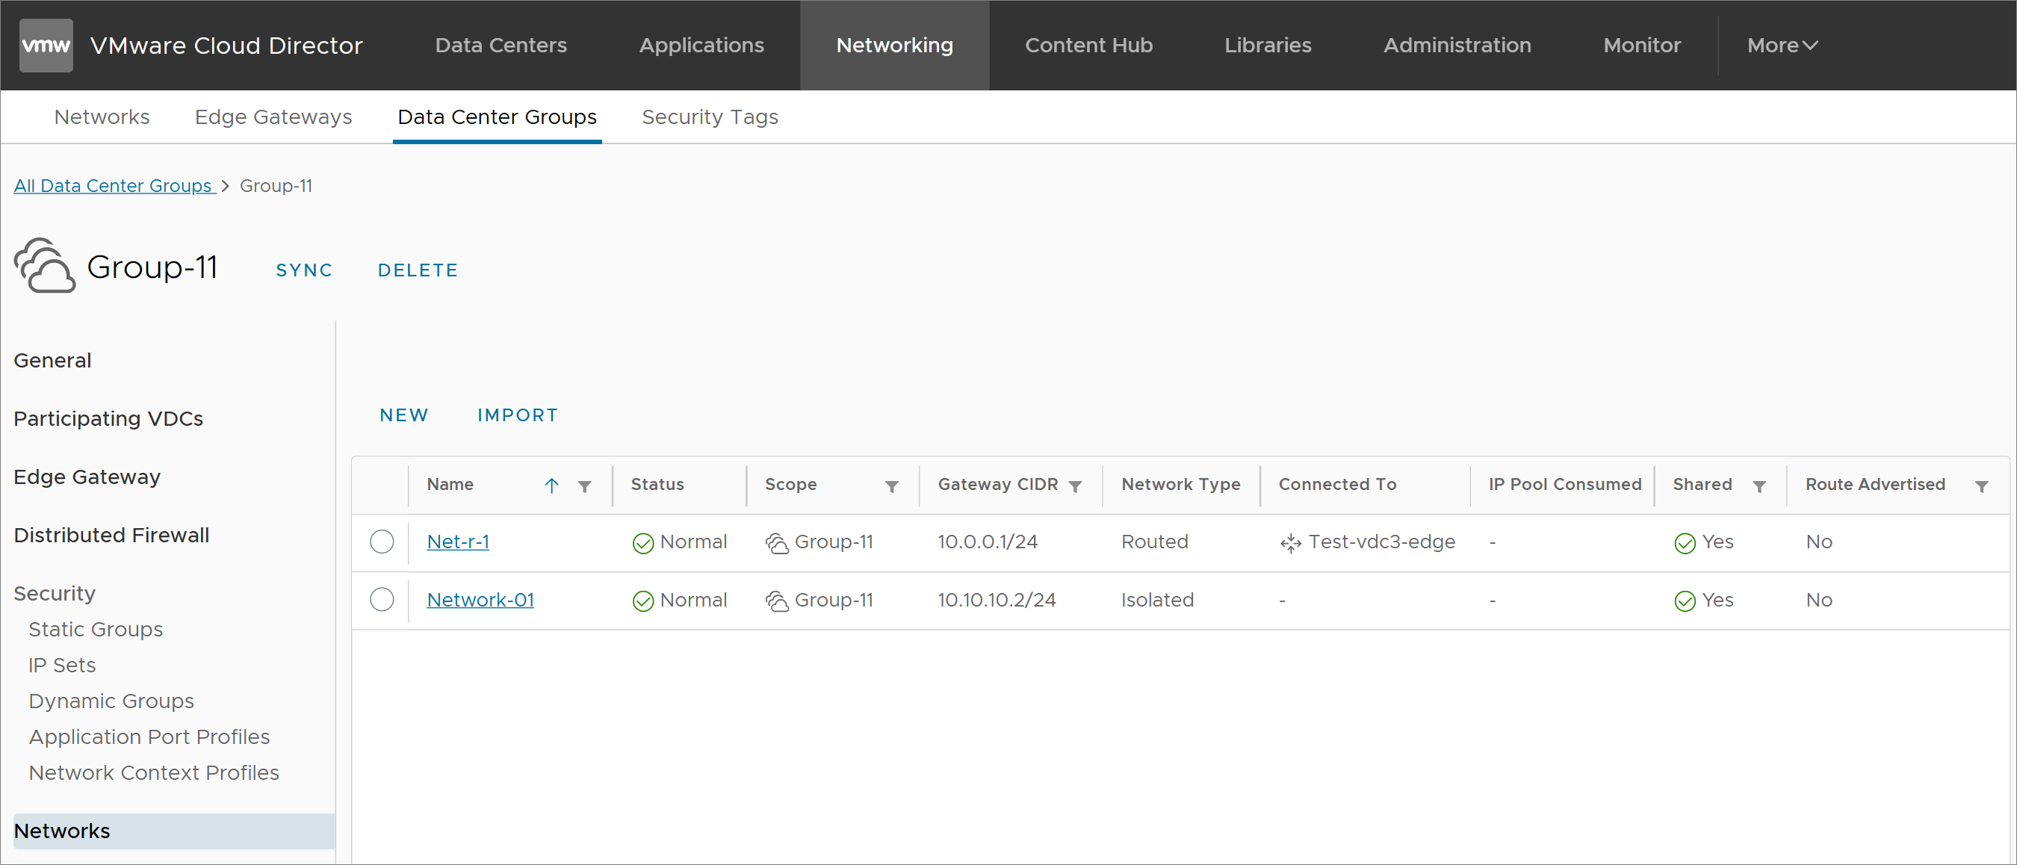This screenshot has width=2017, height=865.
Task: Click the Shared Yes check icon for Network-01
Action: tap(1685, 601)
